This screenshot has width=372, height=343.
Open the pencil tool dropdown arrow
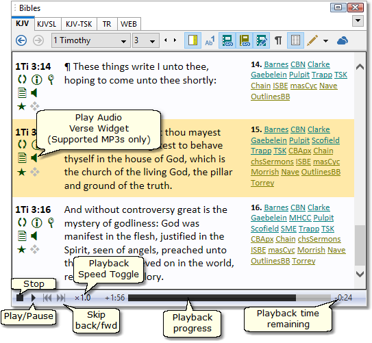(x=325, y=41)
